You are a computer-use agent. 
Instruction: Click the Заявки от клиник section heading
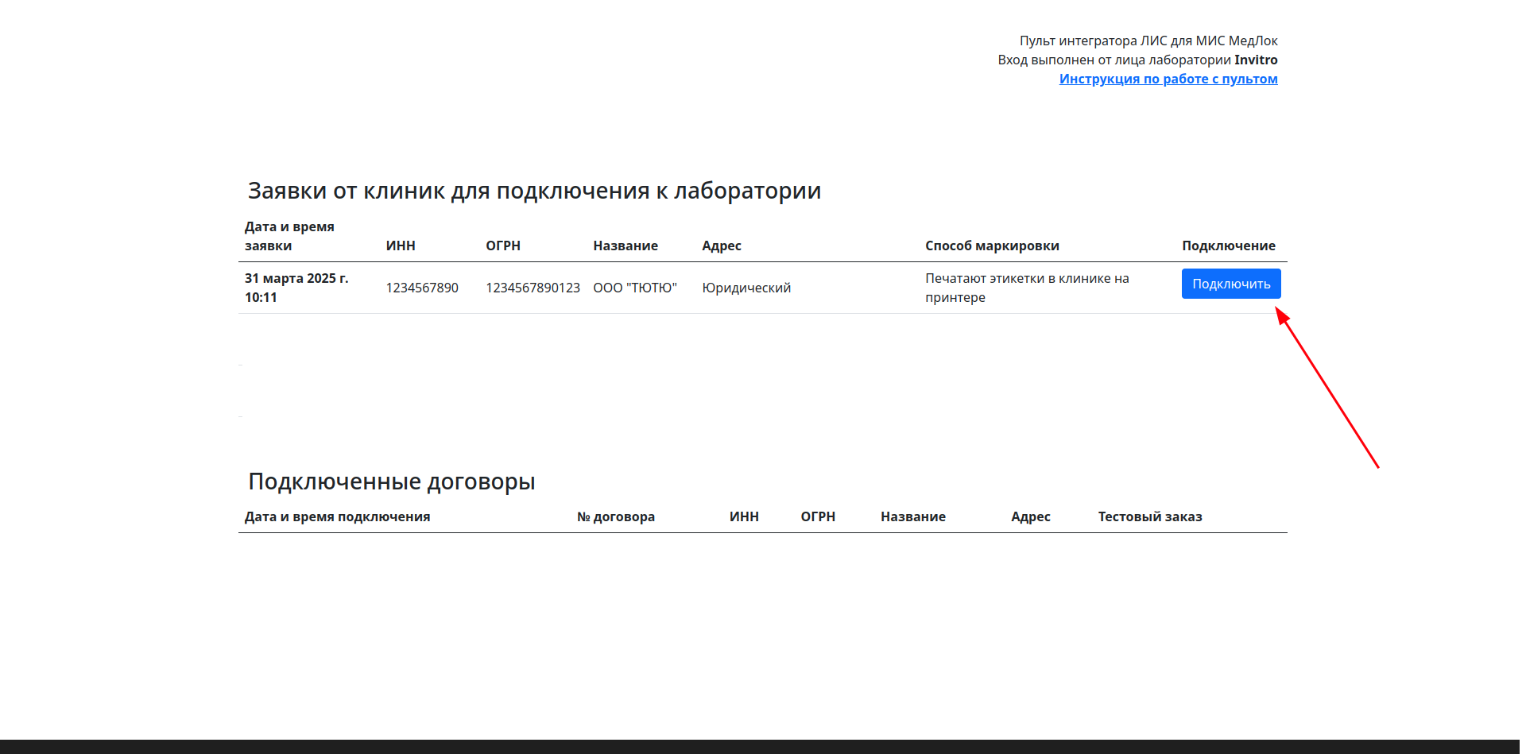534,191
